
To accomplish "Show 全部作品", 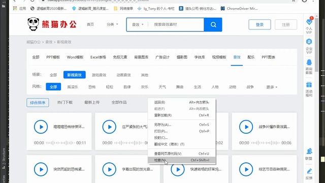I will tap(119, 102).
